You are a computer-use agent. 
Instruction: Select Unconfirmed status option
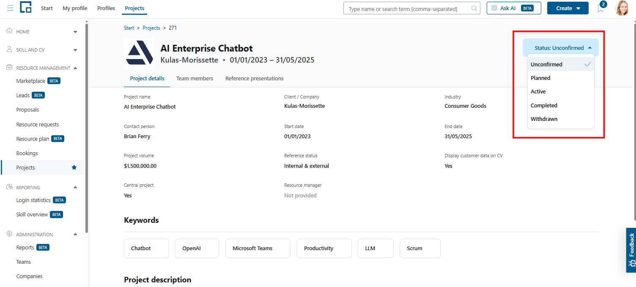(x=561, y=64)
